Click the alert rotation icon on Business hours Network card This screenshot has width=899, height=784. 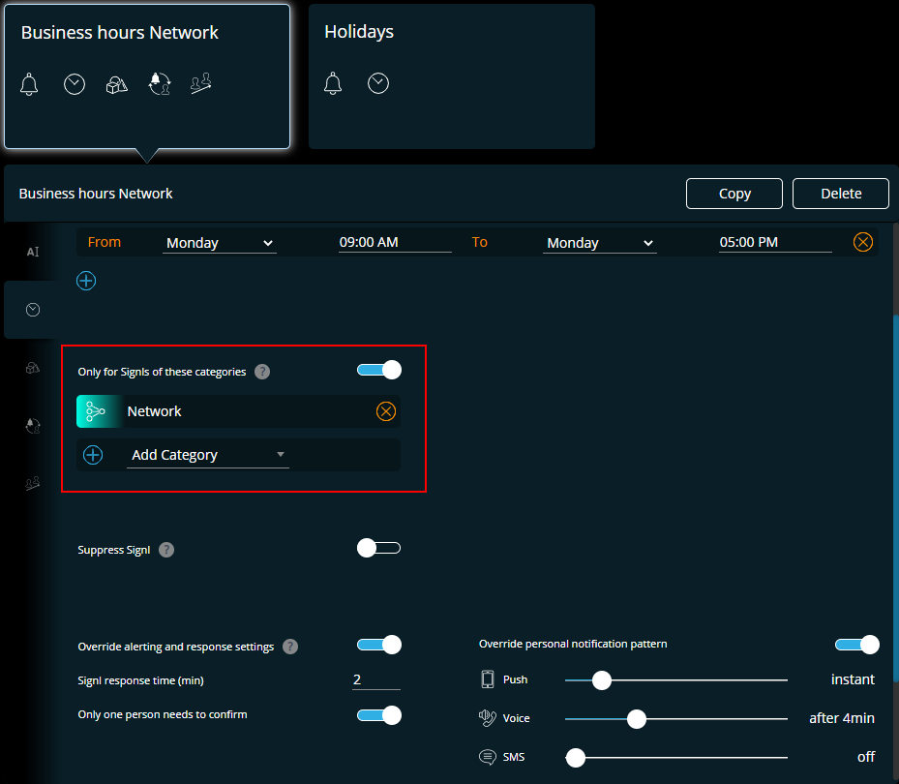pyautogui.click(x=160, y=84)
